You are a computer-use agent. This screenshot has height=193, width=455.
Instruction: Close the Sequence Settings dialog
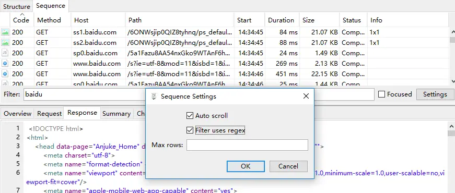coord(306,96)
